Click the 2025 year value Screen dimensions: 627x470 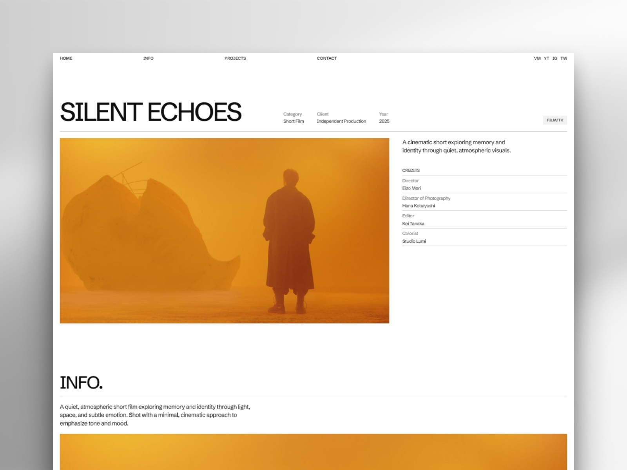(x=384, y=121)
